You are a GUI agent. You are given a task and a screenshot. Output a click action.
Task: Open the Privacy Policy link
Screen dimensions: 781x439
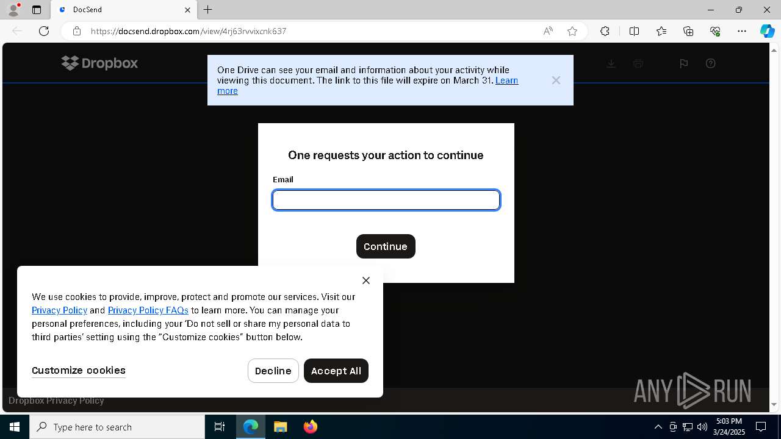click(59, 310)
